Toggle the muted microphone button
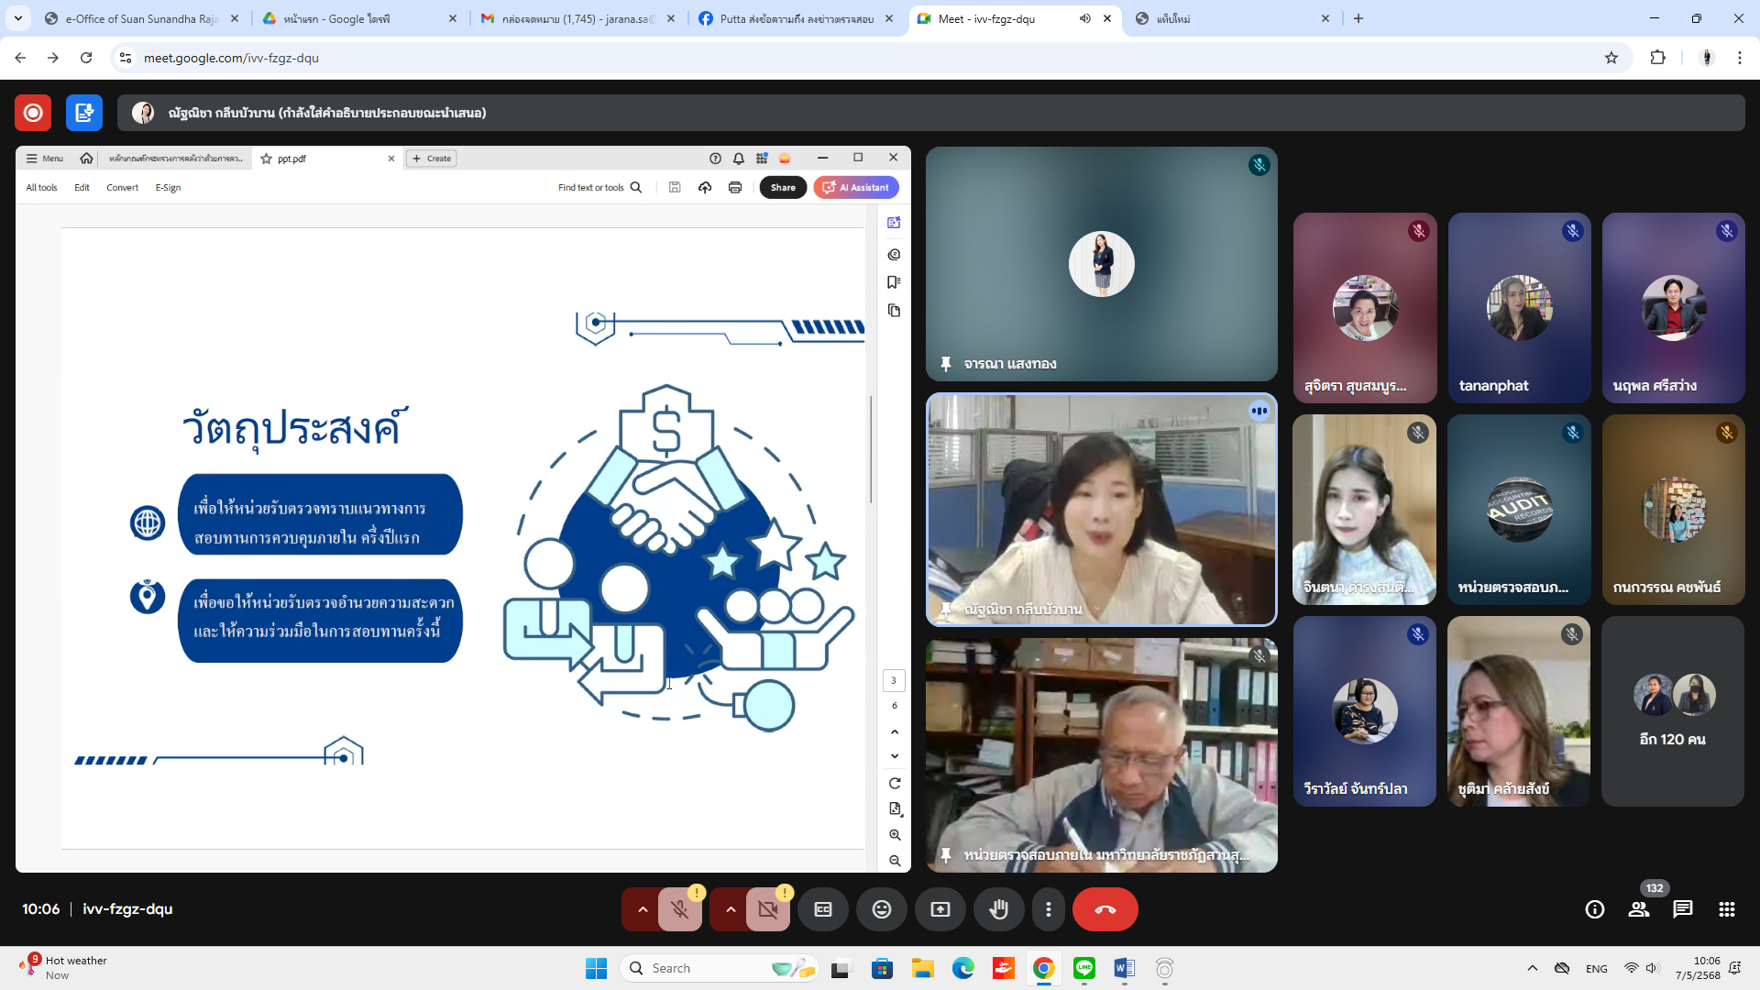This screenshot has width=1760, height=990. tap(679, 909)
